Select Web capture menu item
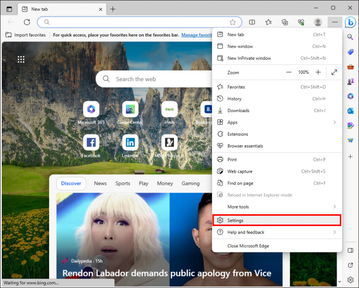The image size is (359, 288). [x=277, y=171]
